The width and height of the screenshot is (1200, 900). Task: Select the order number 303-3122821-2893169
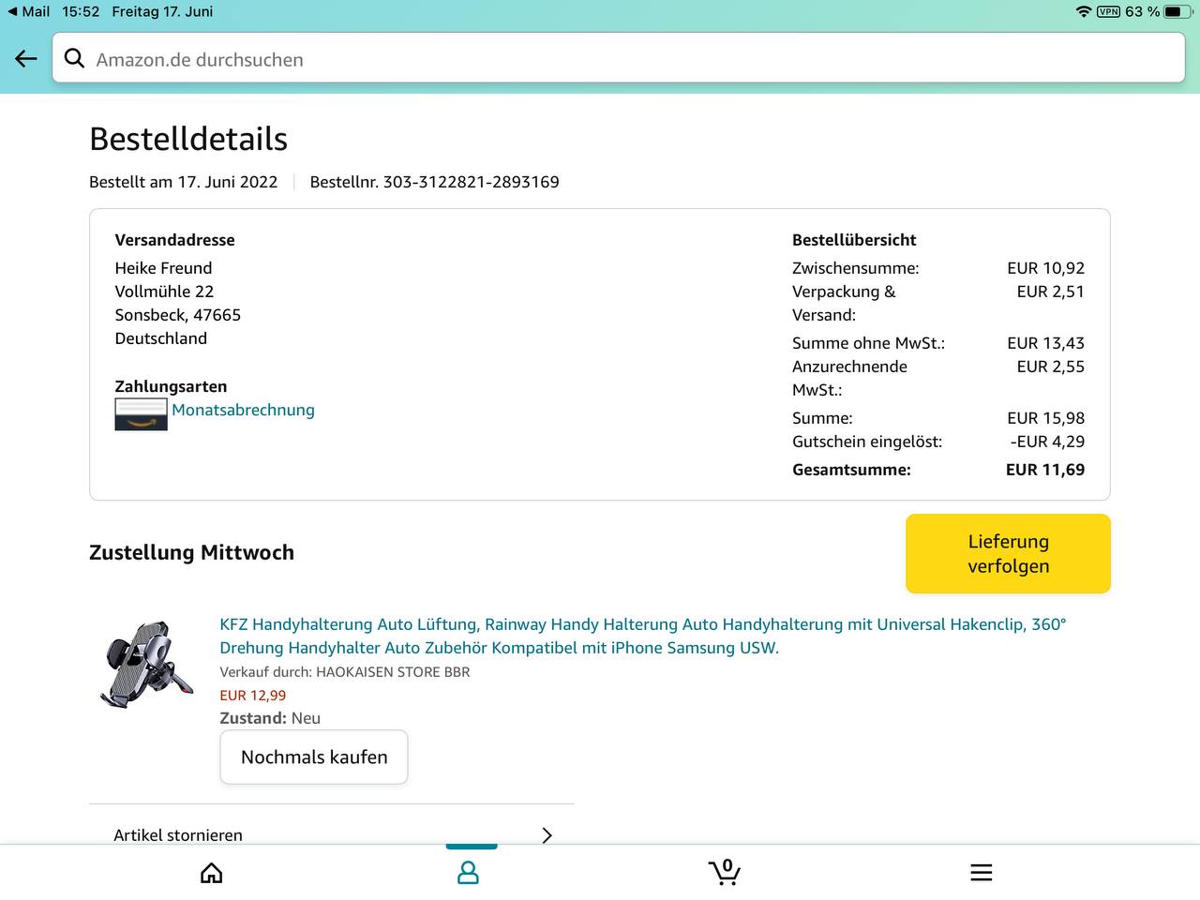point(472,182)
